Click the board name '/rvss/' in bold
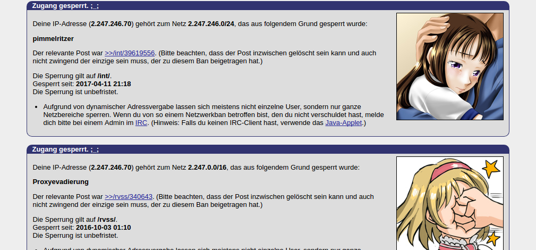The width and height of the screenshot is (536, 250). coord(107,220)
